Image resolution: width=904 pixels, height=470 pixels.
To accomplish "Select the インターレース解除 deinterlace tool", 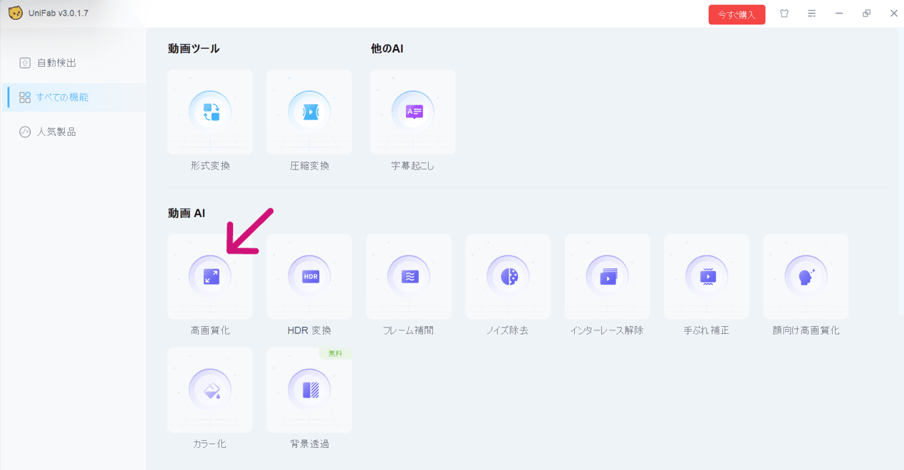I will [607, 276].
